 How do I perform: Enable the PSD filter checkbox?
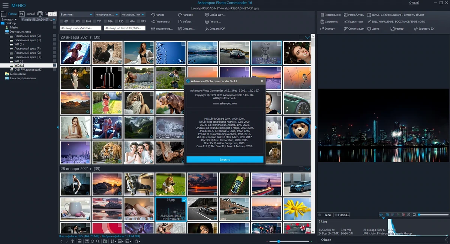point(116,21)
